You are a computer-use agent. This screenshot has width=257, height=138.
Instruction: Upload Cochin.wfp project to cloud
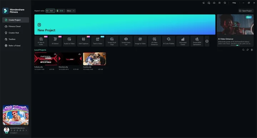point(104,54)
